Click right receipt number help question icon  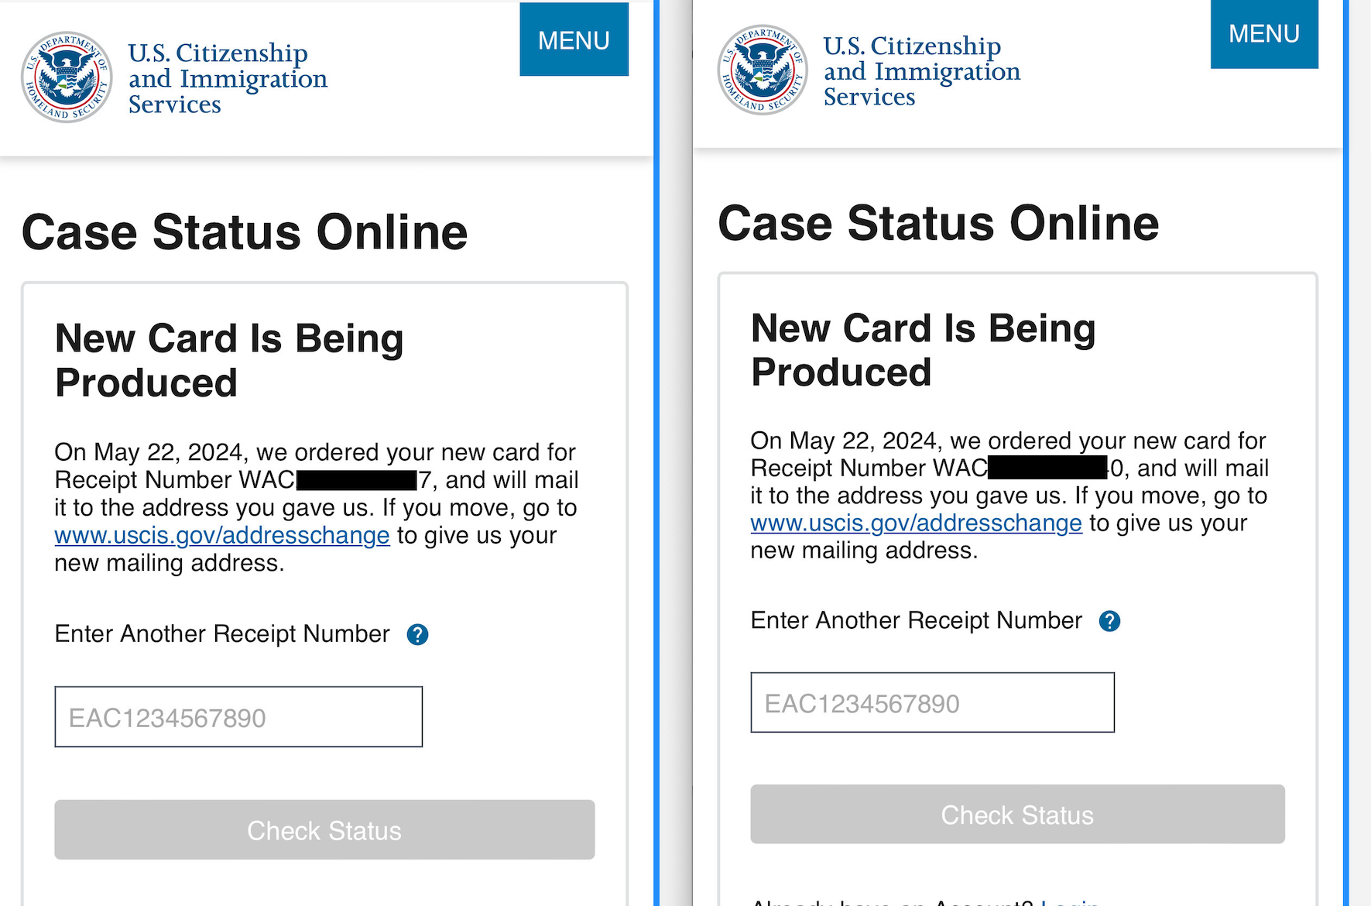(x=1109, y=621)
